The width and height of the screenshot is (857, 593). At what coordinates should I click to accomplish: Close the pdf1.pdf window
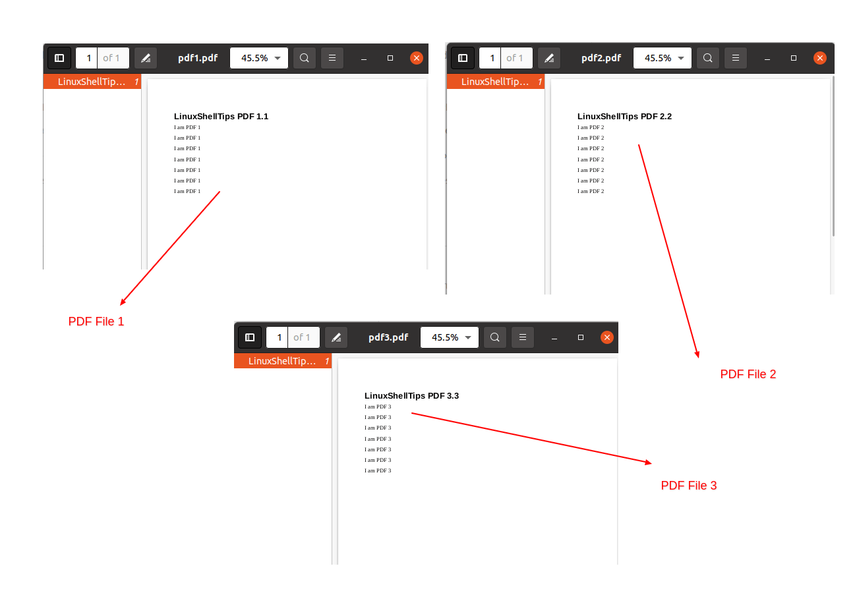(417, 58)
